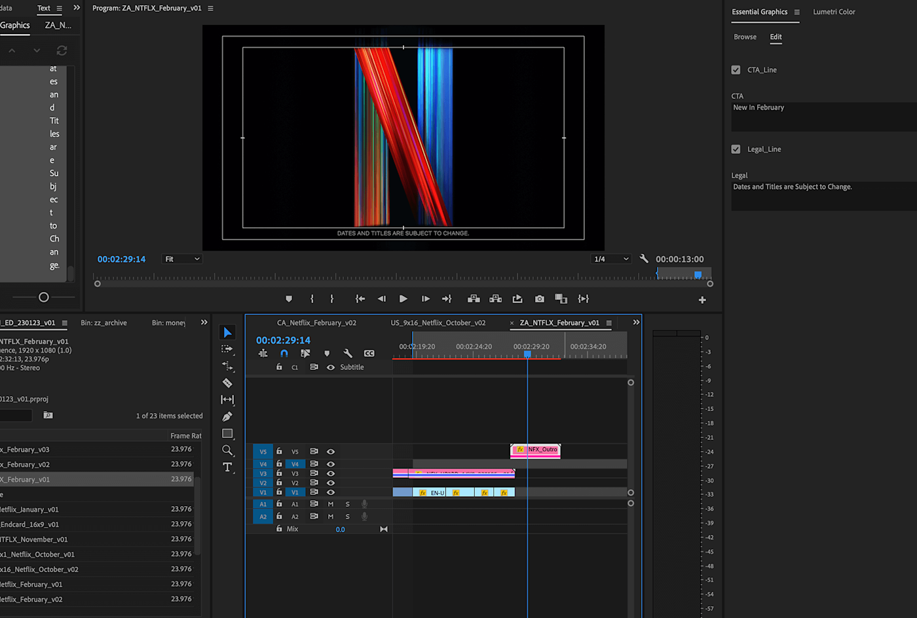Switch to CA_Netflix_February_v02 sequence tab
This screenshot has width=917, height=618.
pyautogui.click(x=316, y=323)
